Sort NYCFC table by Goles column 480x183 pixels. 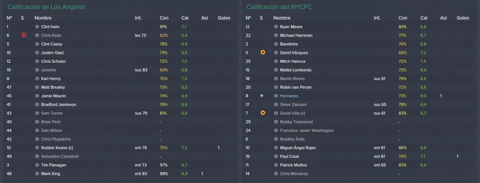click(463, 18)
